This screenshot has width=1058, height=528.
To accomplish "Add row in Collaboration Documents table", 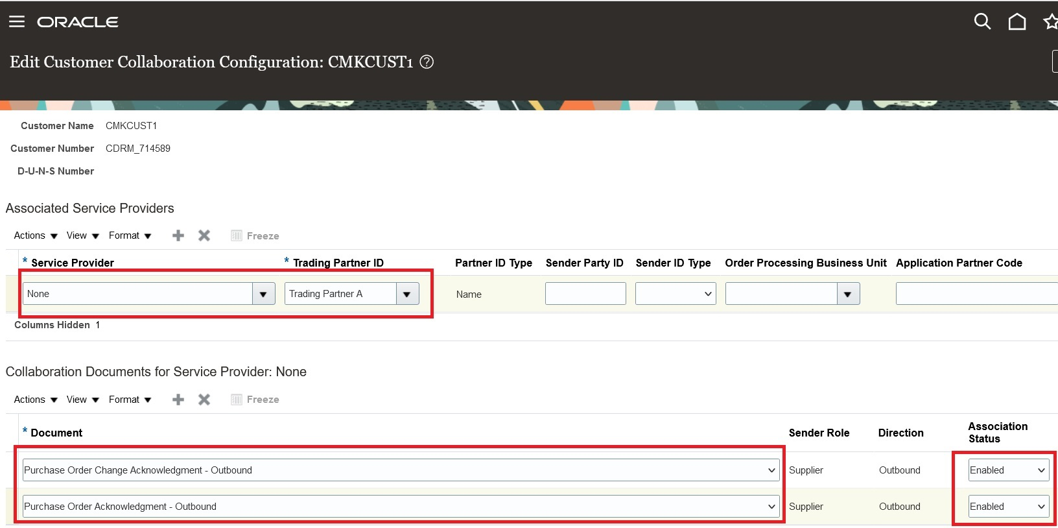I will point(178,400).
